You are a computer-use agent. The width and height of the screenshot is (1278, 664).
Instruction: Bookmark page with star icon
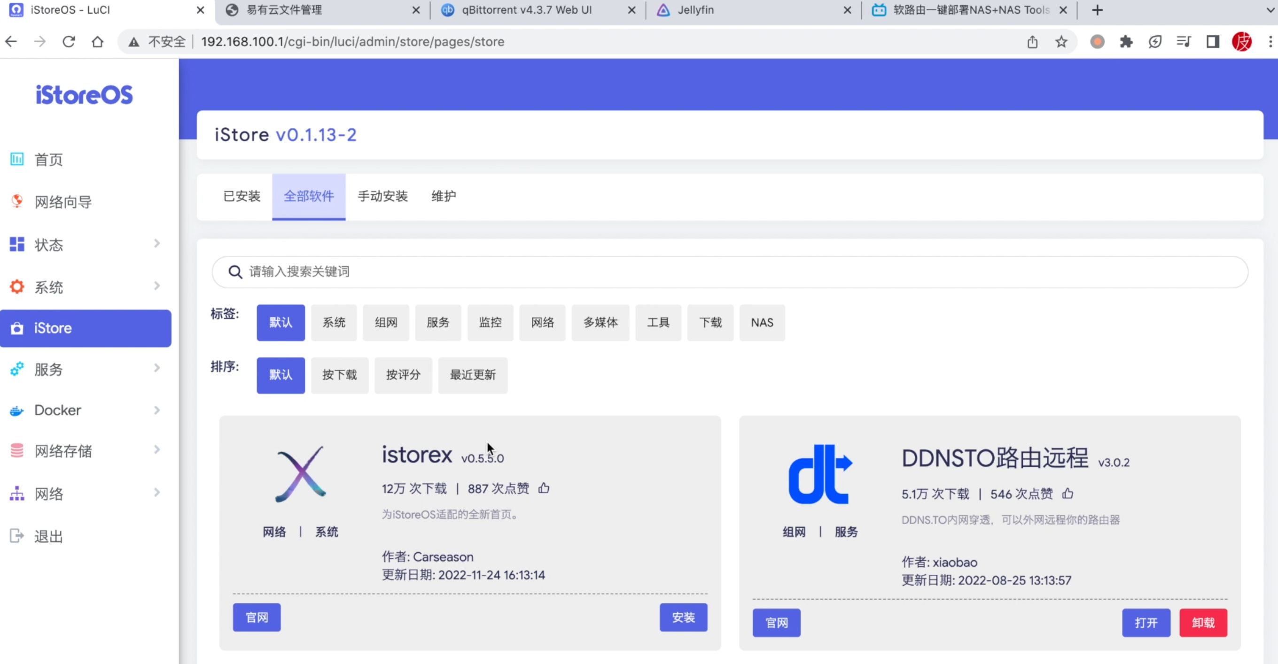[x=1061, y=42]
